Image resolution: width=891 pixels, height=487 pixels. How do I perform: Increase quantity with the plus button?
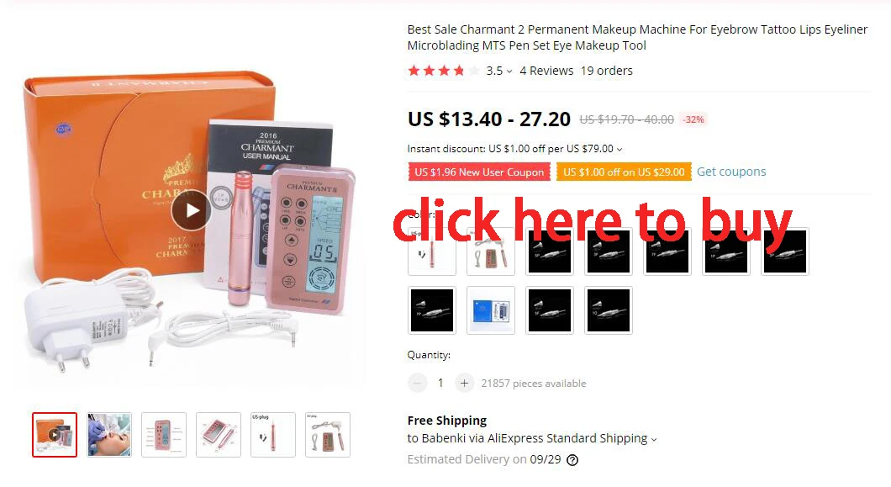point(464,384)
